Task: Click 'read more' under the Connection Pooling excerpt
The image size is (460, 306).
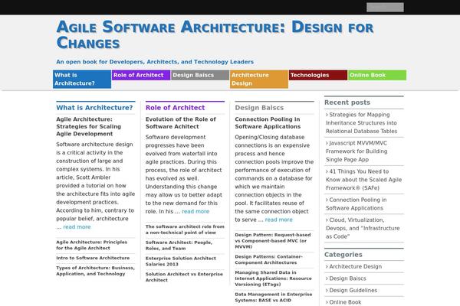Action: point(279,220)
